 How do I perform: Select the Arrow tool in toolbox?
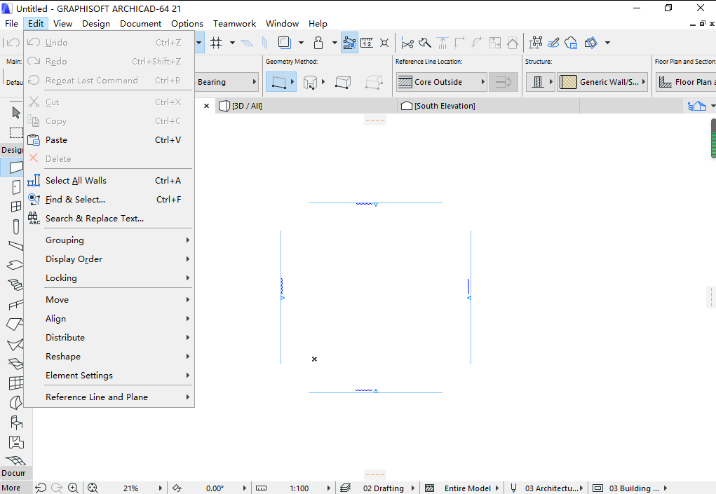click(16, 112)
